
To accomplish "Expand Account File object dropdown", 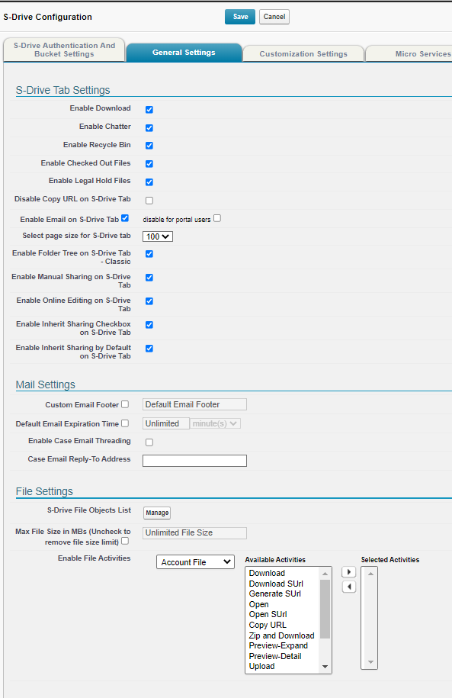I will pos(195,561).
